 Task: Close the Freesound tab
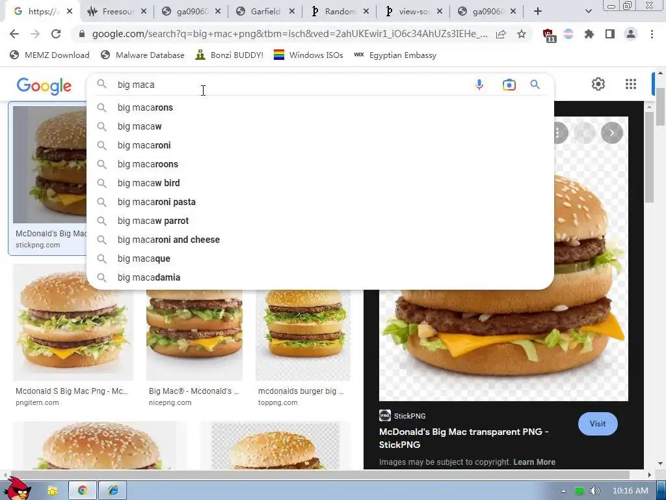(x=144, y=12)
